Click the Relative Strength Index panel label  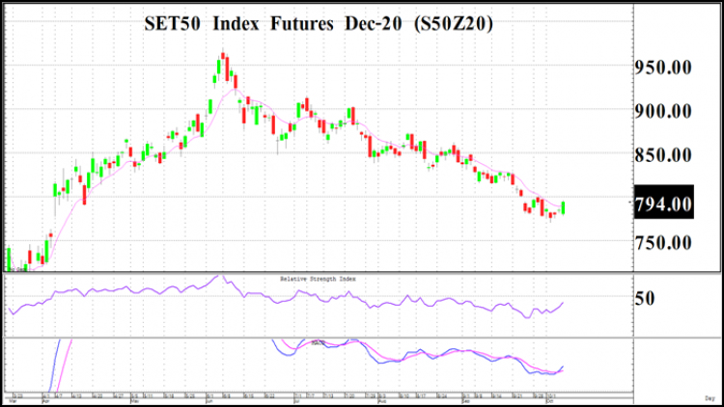point(319,279)
